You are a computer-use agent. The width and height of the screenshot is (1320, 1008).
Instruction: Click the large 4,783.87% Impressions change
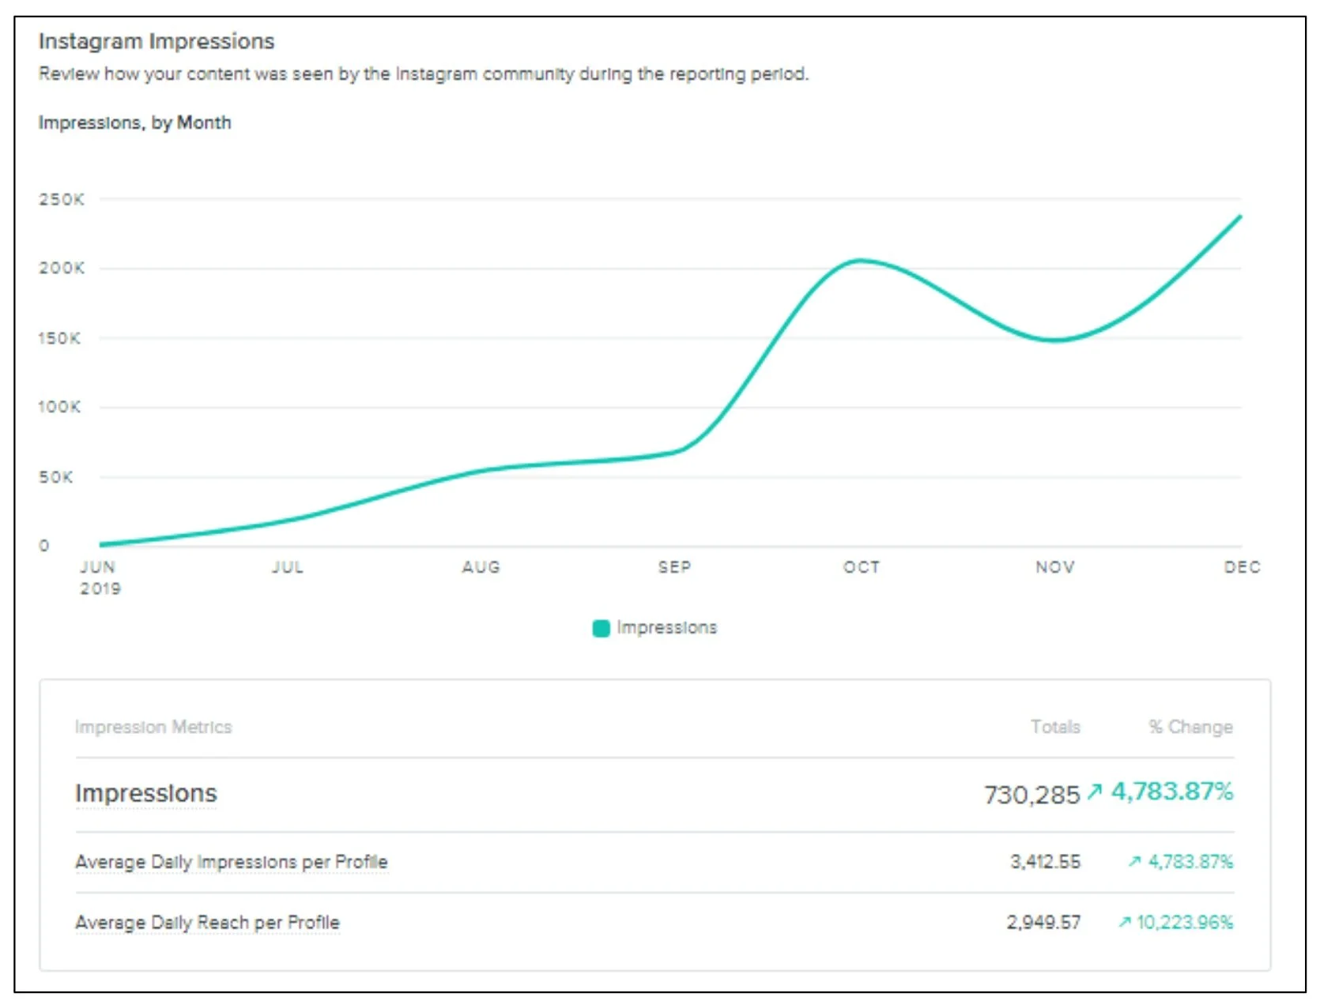1172,792
